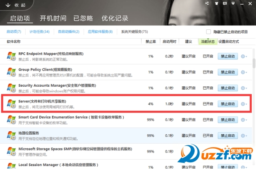Expand gear options for Security Accounts Manager
The image size is (256, 170).
click(244, 88)
